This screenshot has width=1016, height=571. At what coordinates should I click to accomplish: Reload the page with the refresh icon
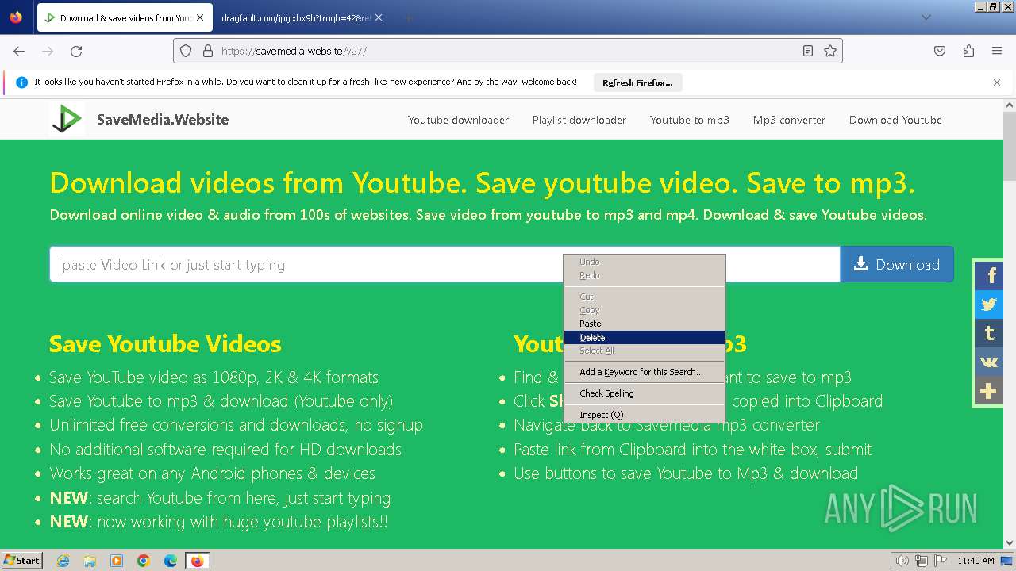[76, 51]
